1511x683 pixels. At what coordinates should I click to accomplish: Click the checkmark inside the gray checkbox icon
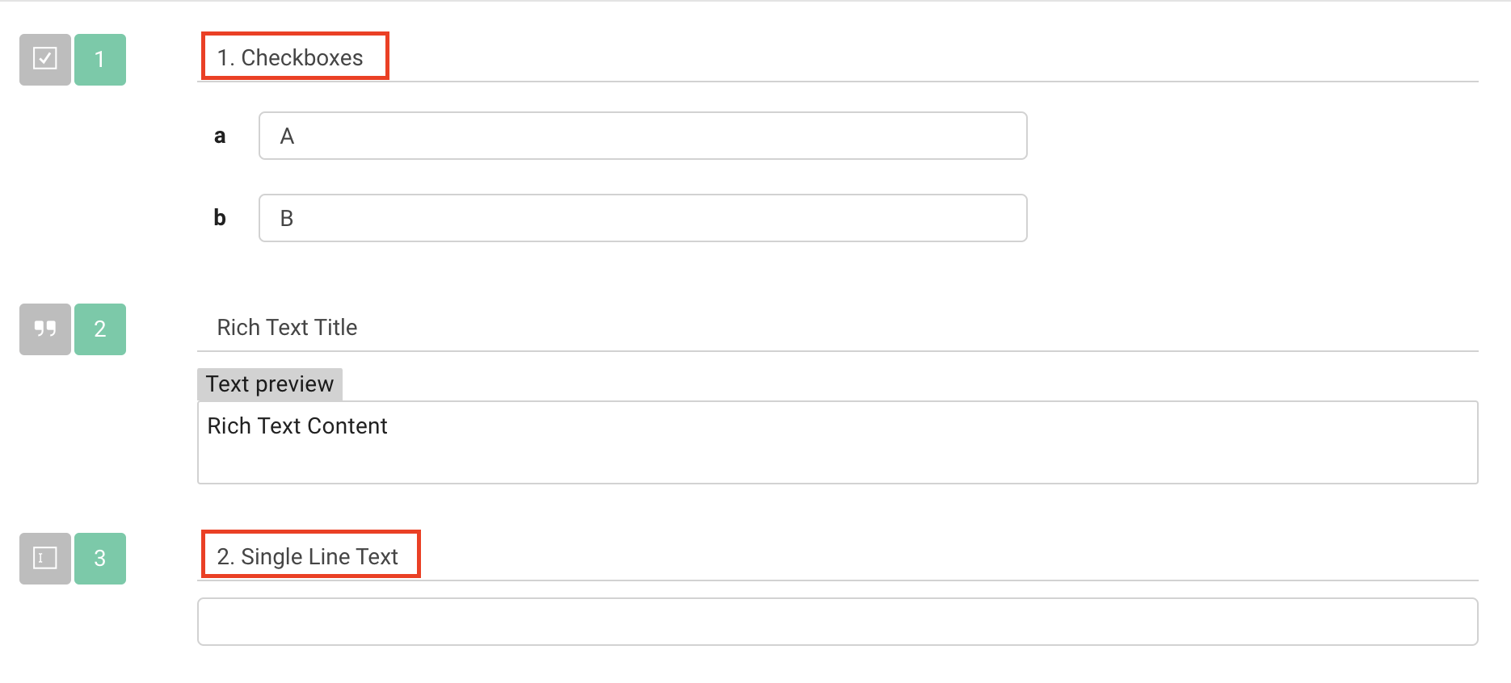pos(44,59)
